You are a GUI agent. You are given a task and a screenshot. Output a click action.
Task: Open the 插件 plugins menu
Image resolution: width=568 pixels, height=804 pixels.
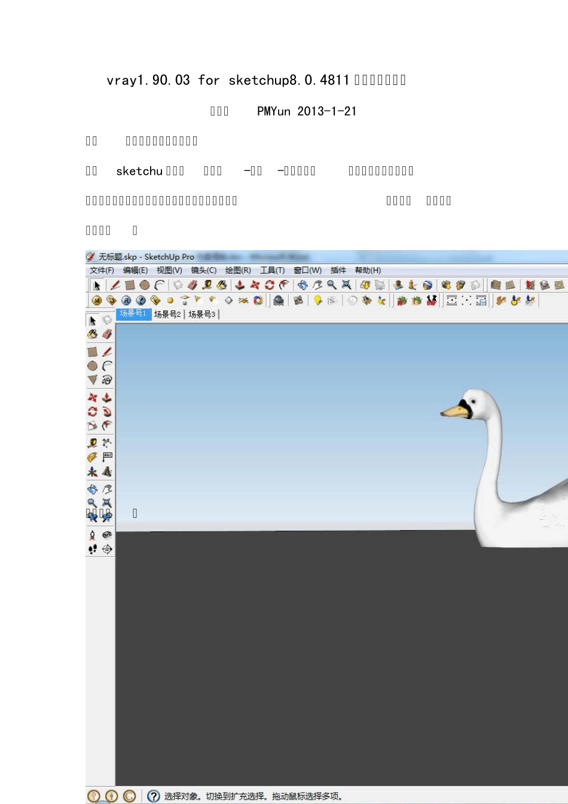click(x=338, y=270)
